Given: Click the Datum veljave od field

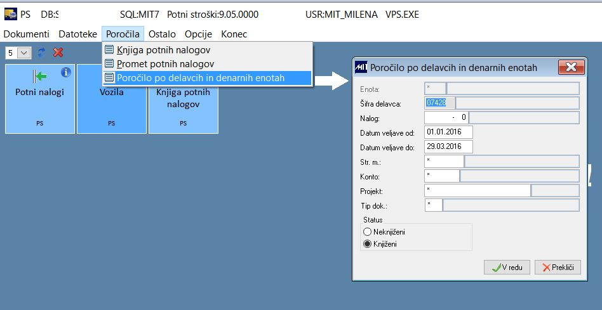Looking at the screenshot, I should coord(448,132).
